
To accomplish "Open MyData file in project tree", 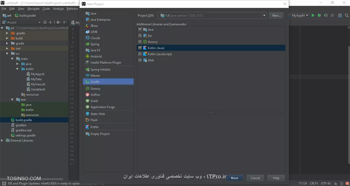I will point(34,79).
